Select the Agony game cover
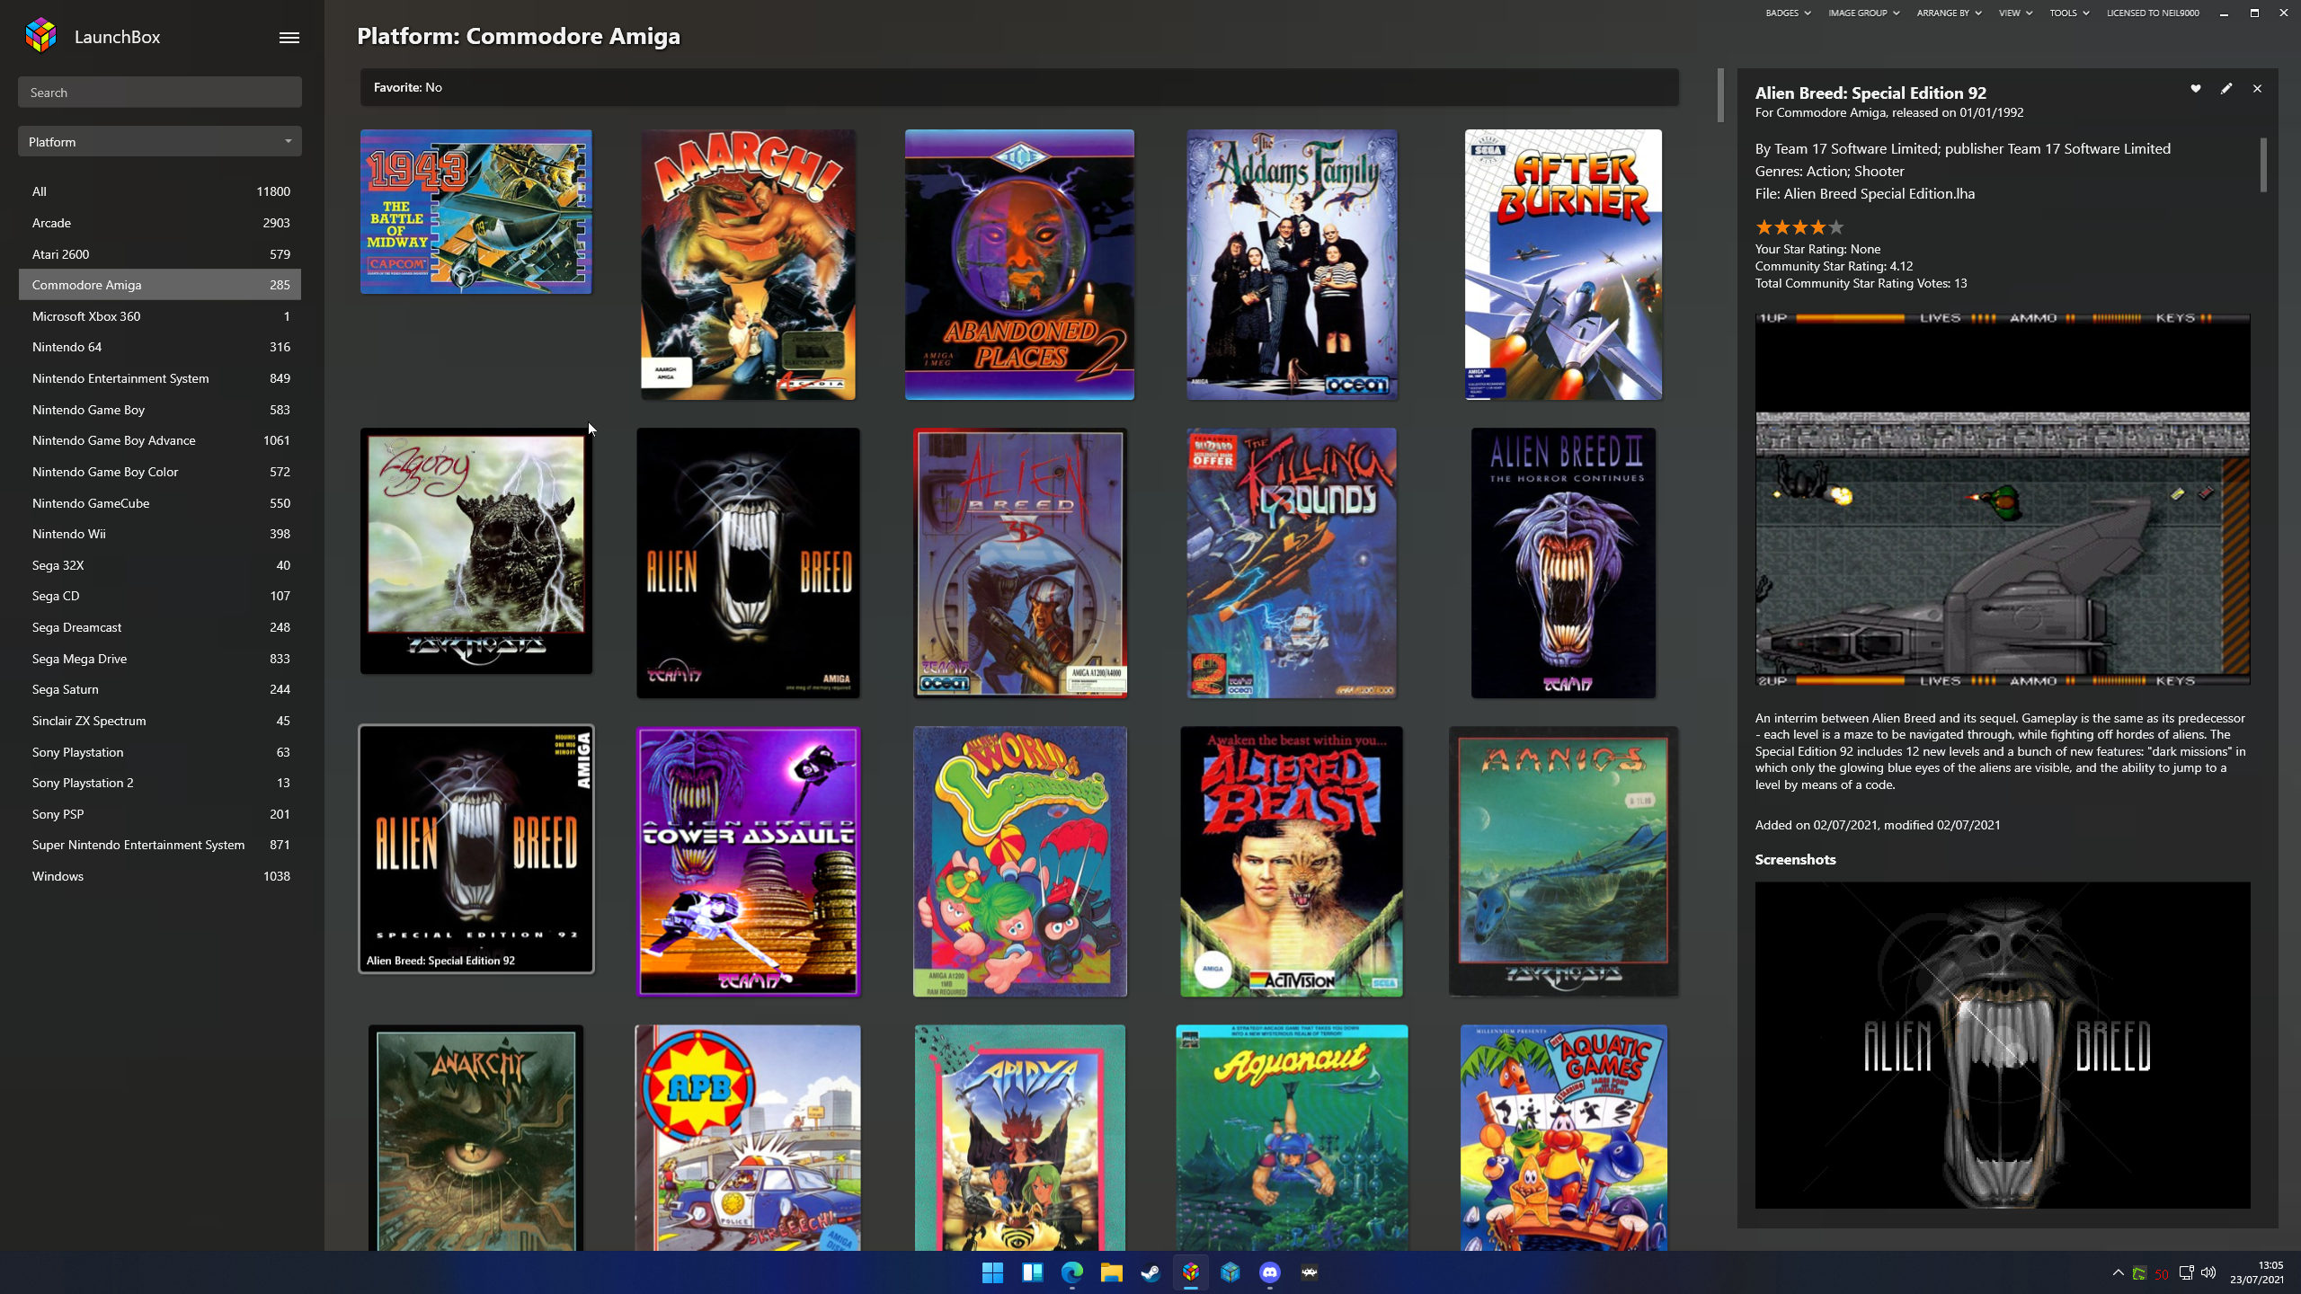The width and height of the screenshot is (2301, 1294). pos(476,551)
